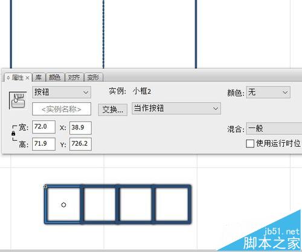The height and width of the screenshot is (252, 302).
Task: Open the 颜色 无 dropdown
Action: [268, 92]
